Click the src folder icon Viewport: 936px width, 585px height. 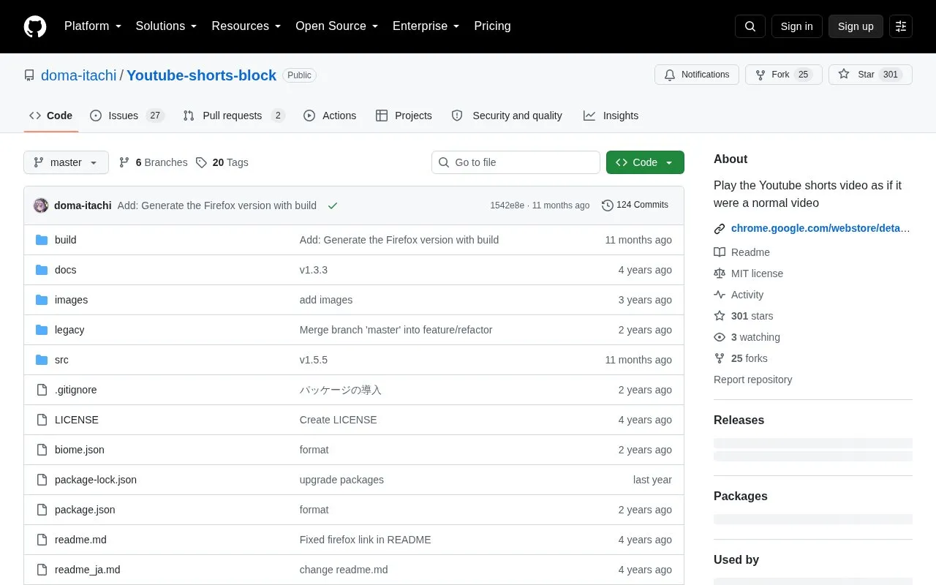click(42, 360)
